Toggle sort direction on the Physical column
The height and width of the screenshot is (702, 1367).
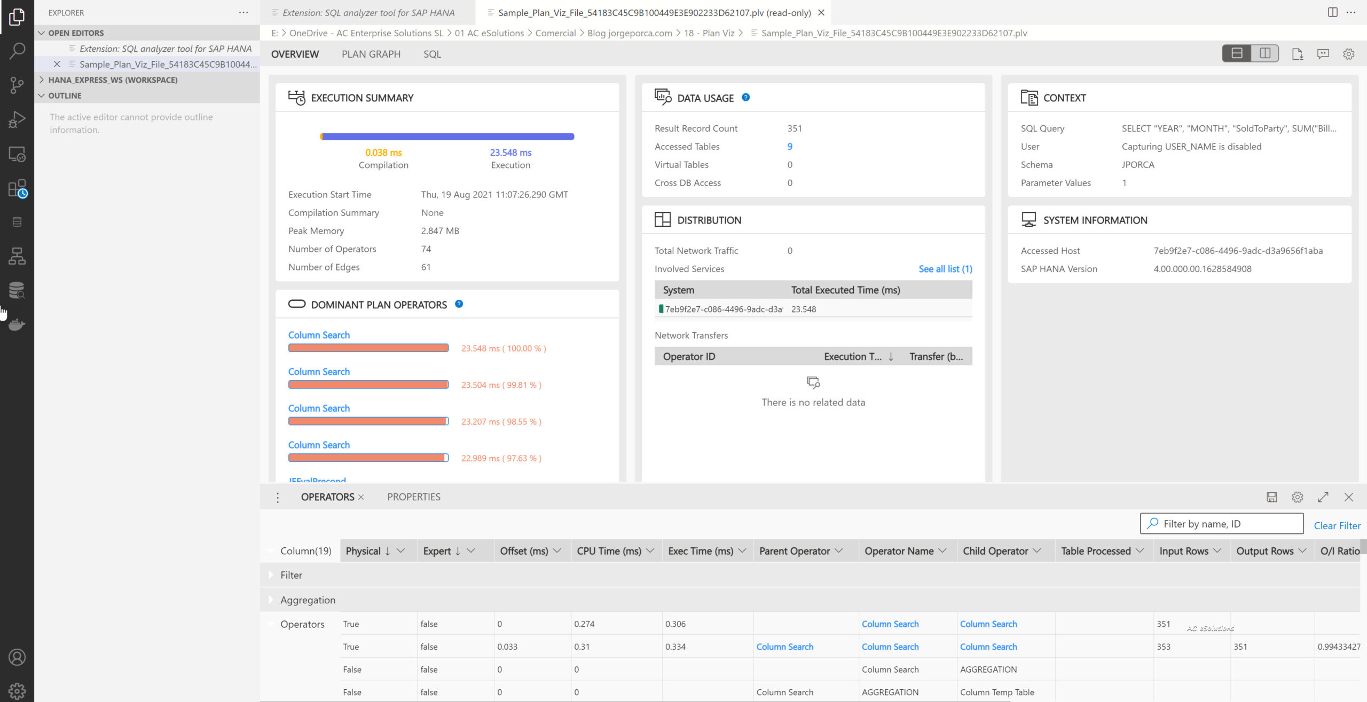point(389,551)
